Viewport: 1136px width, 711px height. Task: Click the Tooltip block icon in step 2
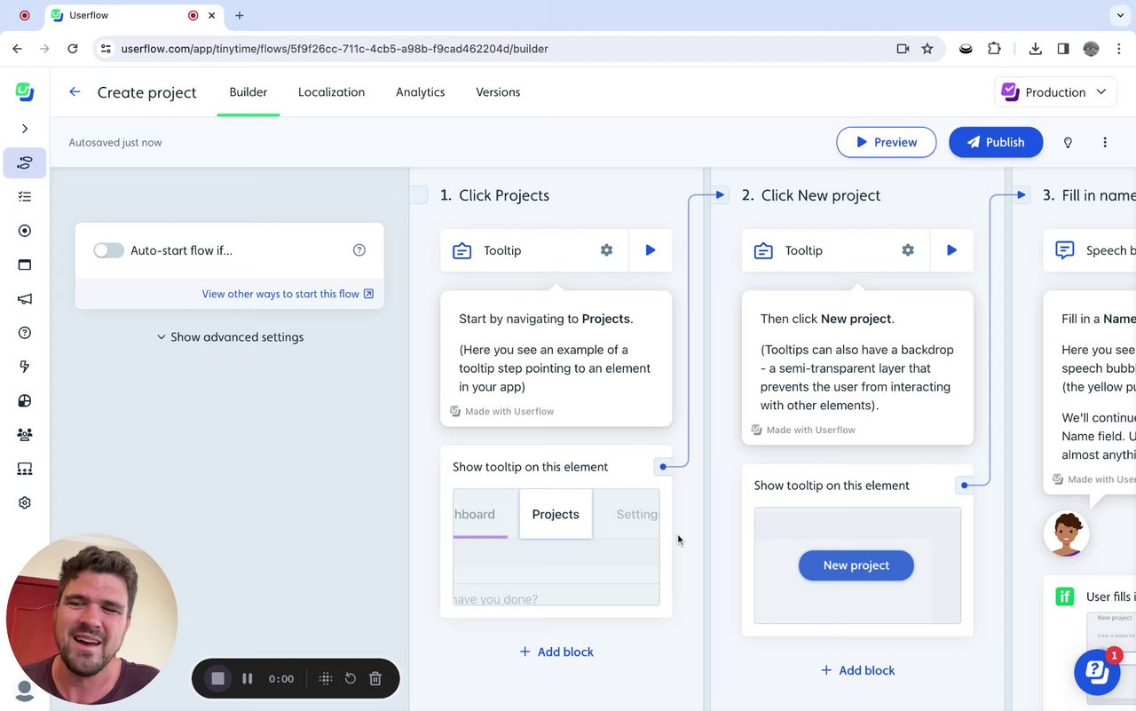[x=763, y=251]
